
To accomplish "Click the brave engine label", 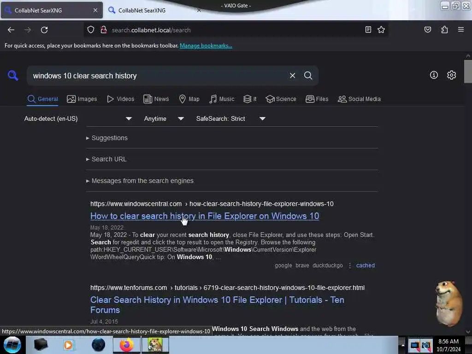I will [302, 265].
